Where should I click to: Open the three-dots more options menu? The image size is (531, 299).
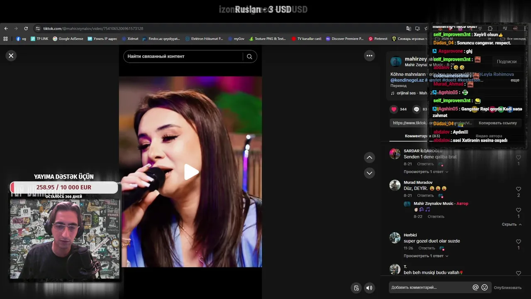(369, 56)
